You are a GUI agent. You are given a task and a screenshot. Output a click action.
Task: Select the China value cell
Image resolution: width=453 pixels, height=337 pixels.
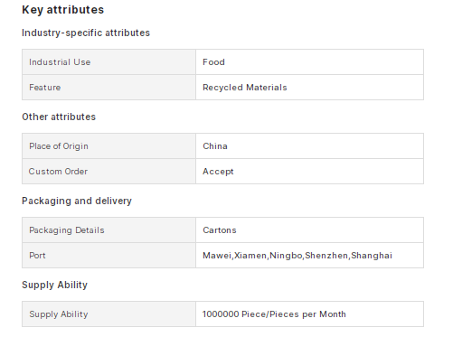click(x=309, y=146)
